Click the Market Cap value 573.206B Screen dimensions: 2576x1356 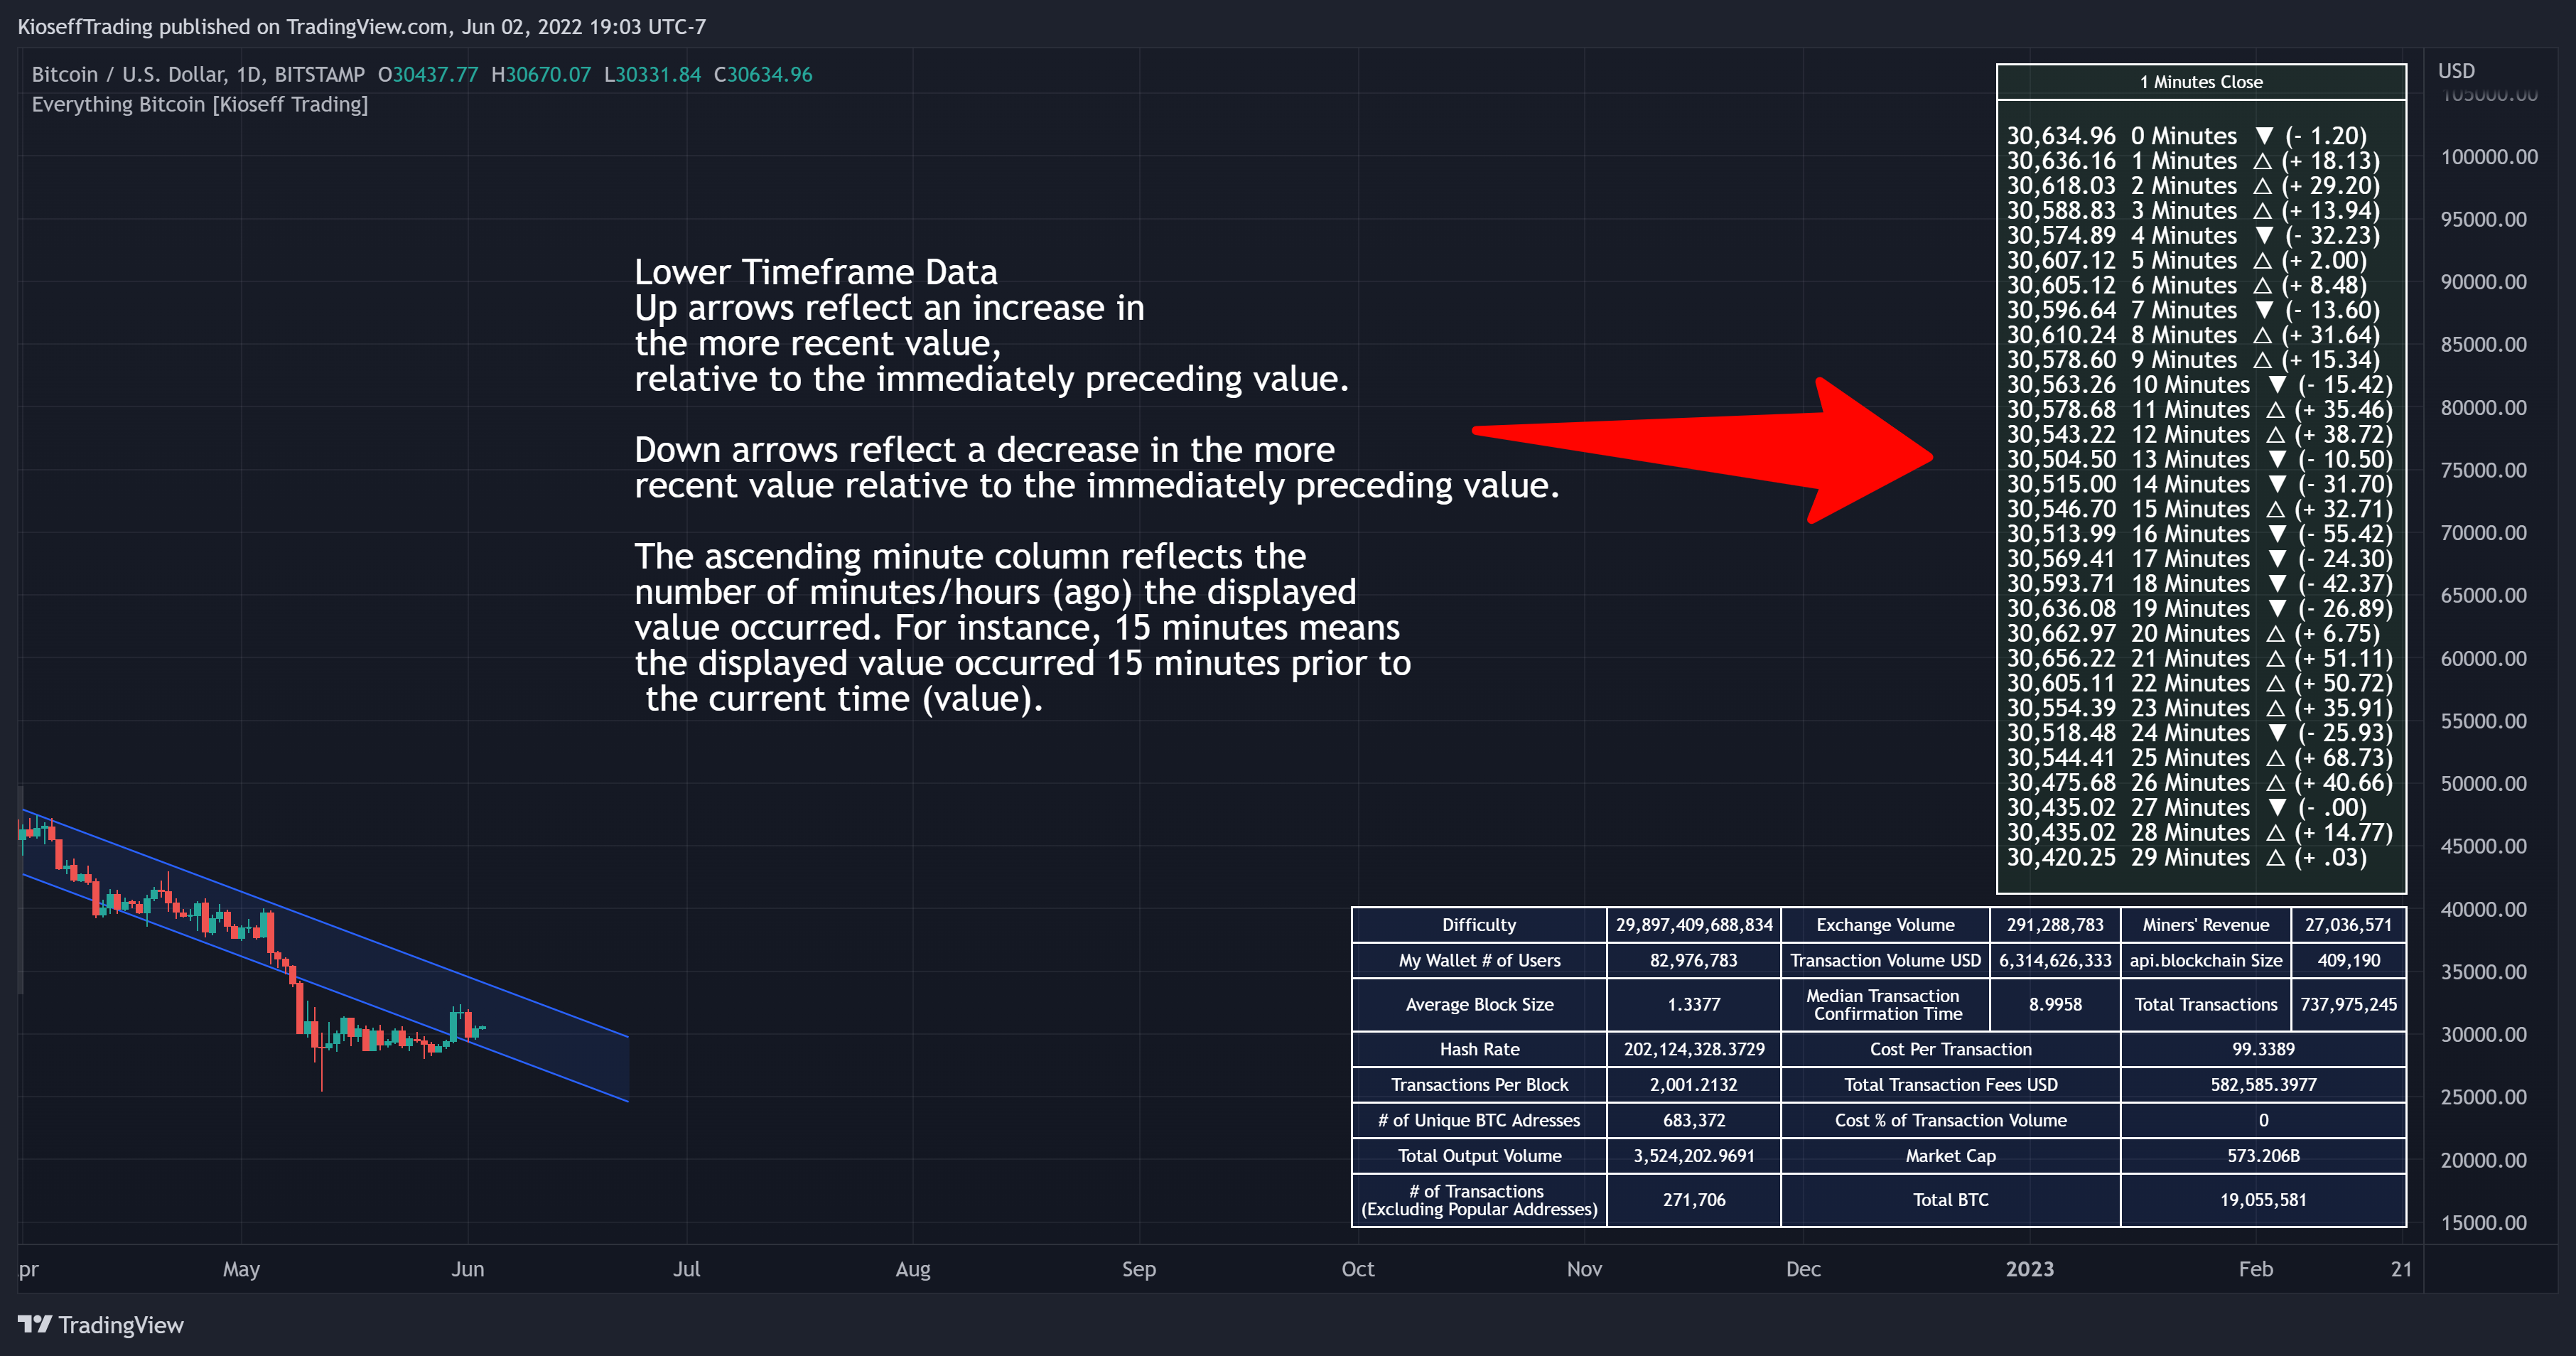[2263, 1155]
